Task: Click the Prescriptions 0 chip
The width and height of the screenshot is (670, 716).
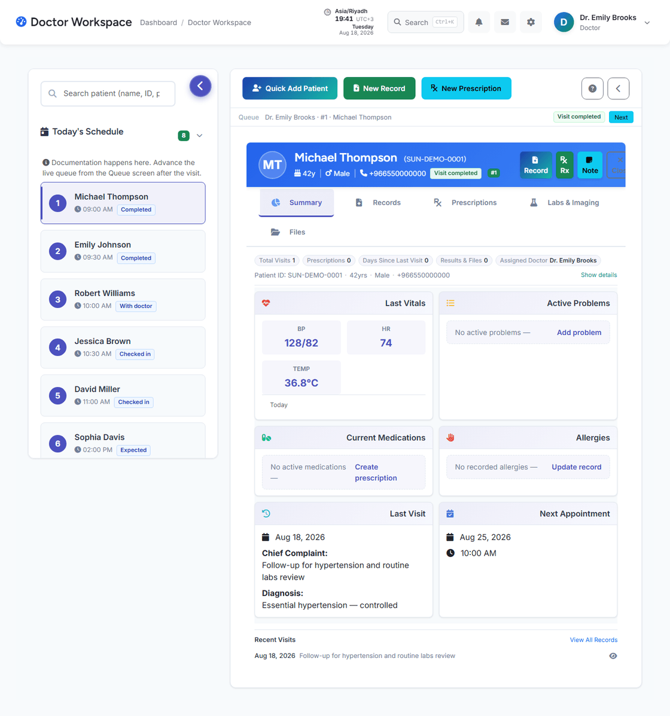Action: (x=329, y=260)
